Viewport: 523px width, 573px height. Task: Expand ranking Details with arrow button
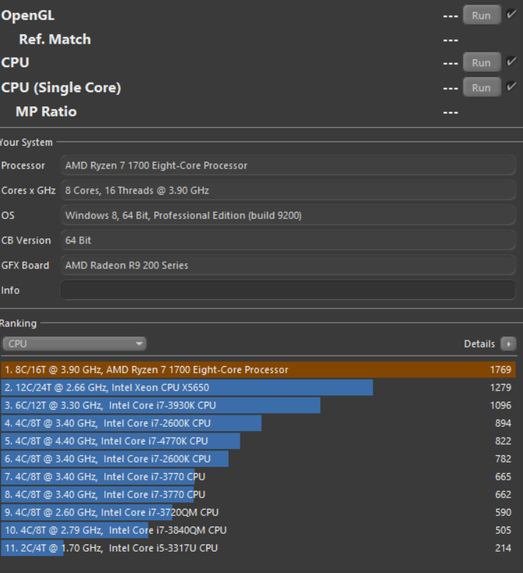[x=509, y=344]
